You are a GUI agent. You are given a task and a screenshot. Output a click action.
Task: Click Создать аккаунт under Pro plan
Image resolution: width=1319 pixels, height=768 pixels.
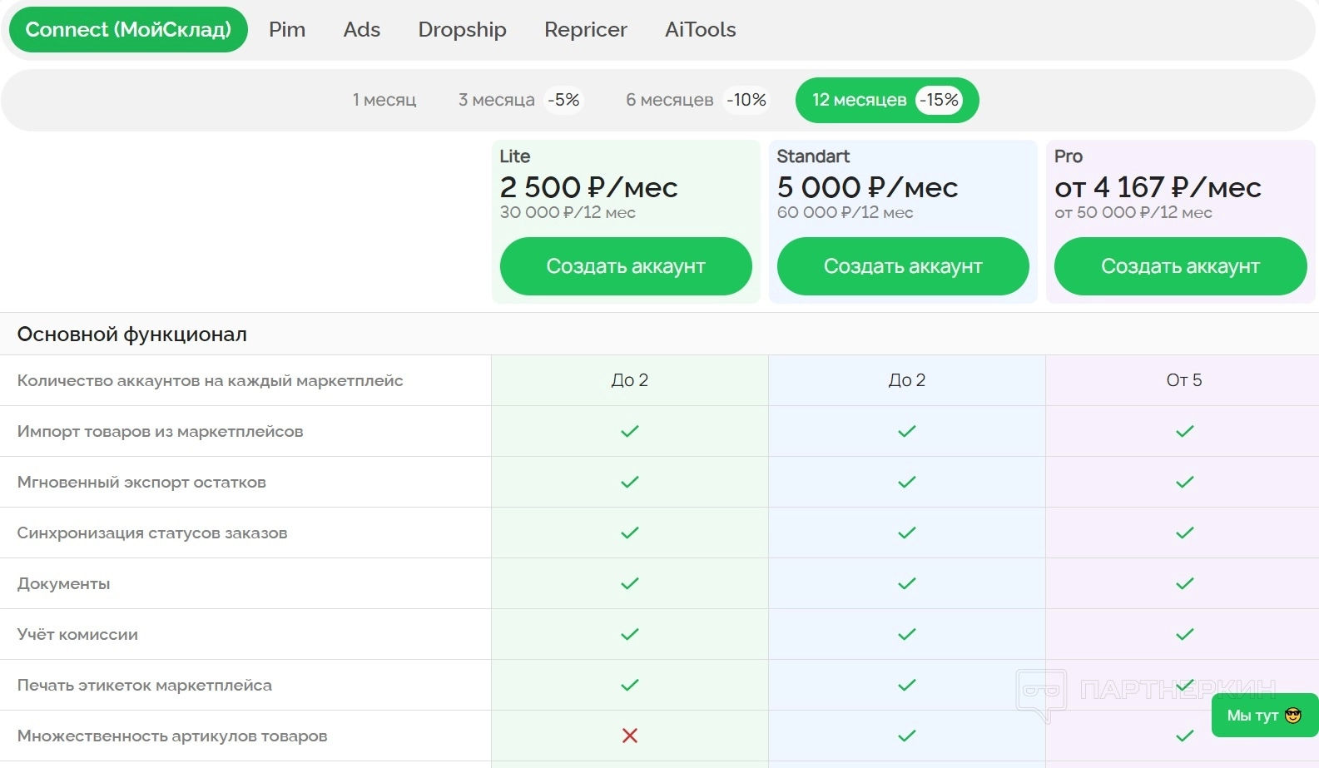point(1180,266)
